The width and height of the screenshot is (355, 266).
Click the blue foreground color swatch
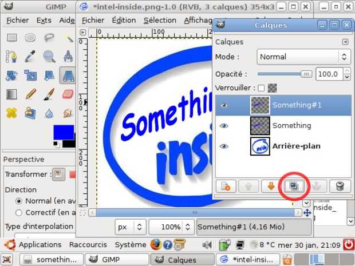[x=64, y=132]
